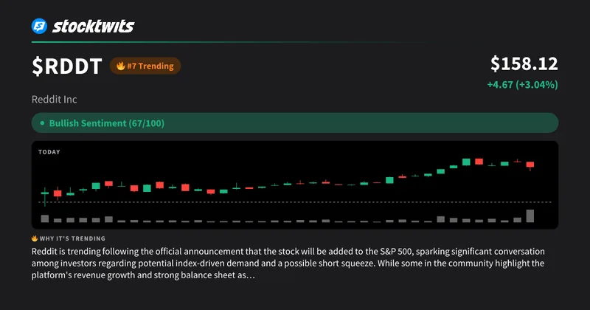Click the Bullish Sentiment (67/100) bar

[x=295, y=123]
